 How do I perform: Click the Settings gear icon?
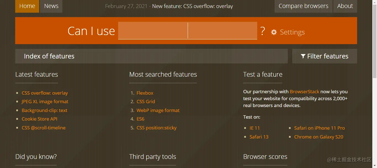coord(274,32)
